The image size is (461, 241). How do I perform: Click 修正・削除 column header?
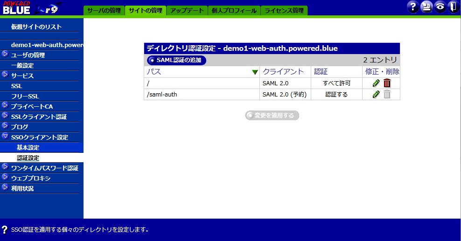click(382, 72)
